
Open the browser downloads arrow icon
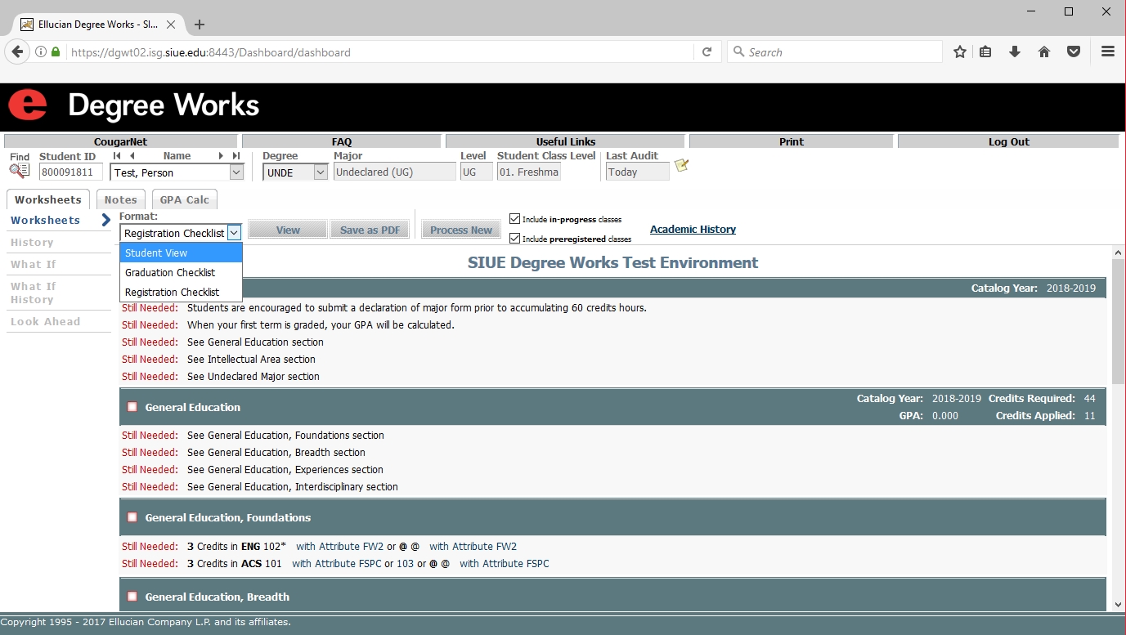pyautogui.click(x=1015, y=51)
